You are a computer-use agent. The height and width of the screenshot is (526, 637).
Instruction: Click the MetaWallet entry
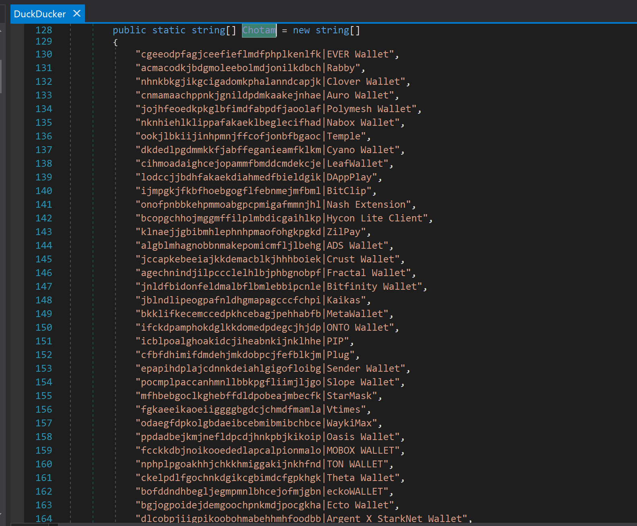tap(265, 314)
